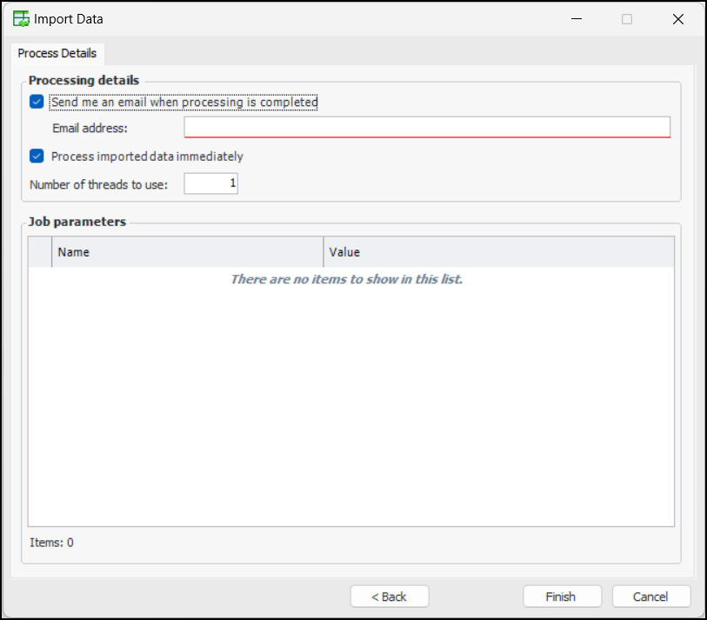Close the Import Data dialog

click(x=678, y=18)
